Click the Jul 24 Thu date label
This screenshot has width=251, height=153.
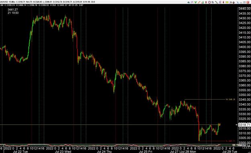tap(104, 151)
